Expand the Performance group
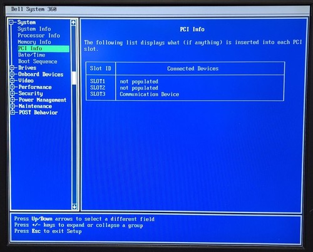Image resolution: width=313 pixels, height=252 pixels. tap(13, 87)
